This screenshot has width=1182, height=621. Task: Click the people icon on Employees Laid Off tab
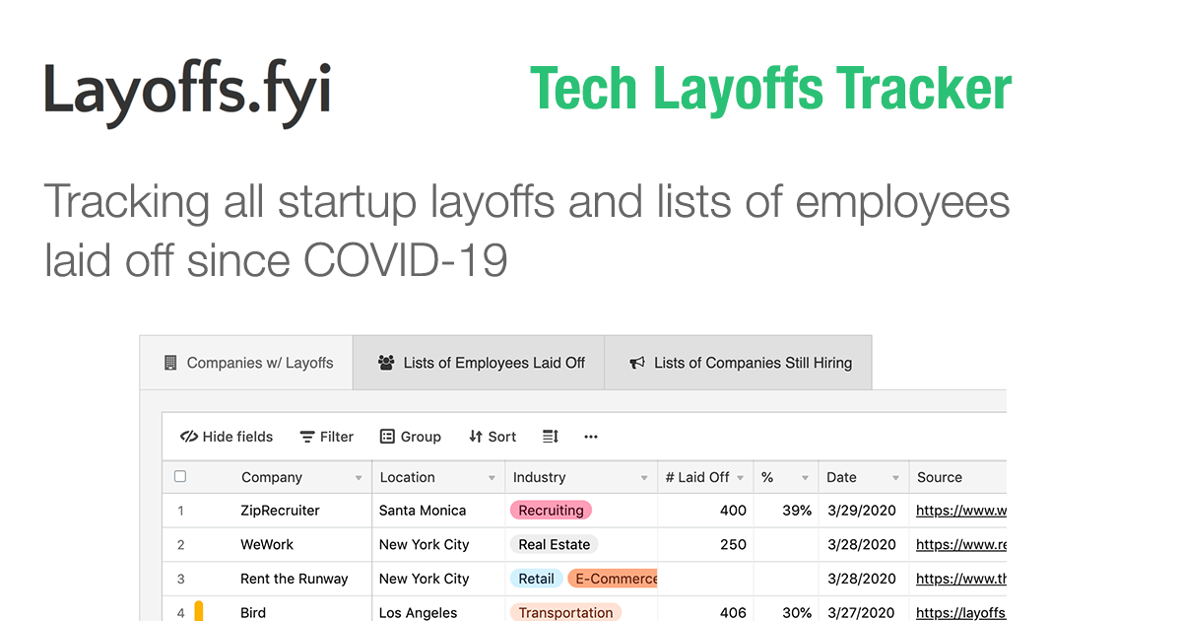(x=386, y=363)
